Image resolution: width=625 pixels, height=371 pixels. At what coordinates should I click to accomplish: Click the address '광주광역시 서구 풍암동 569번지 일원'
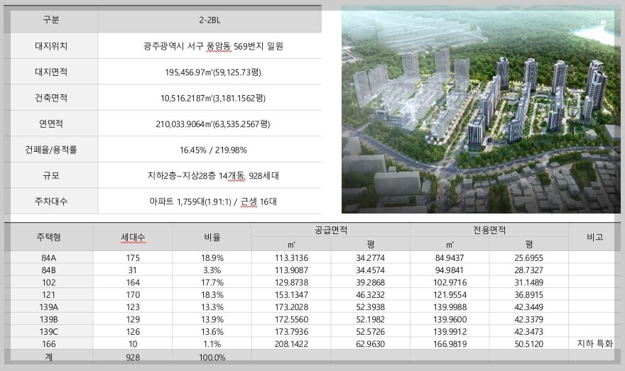(213, 46)
